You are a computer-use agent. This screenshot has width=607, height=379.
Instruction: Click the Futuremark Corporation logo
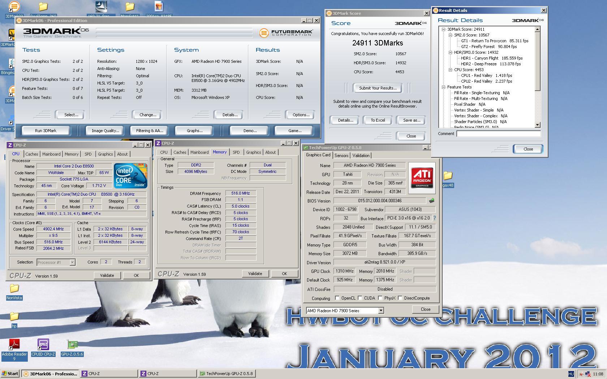tap(286, 33)
